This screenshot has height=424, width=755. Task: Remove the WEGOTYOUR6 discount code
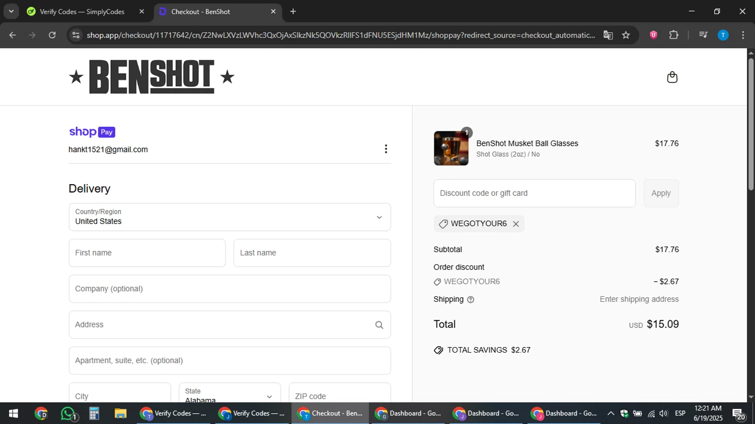pyautogui.click(x=516, y=224)
